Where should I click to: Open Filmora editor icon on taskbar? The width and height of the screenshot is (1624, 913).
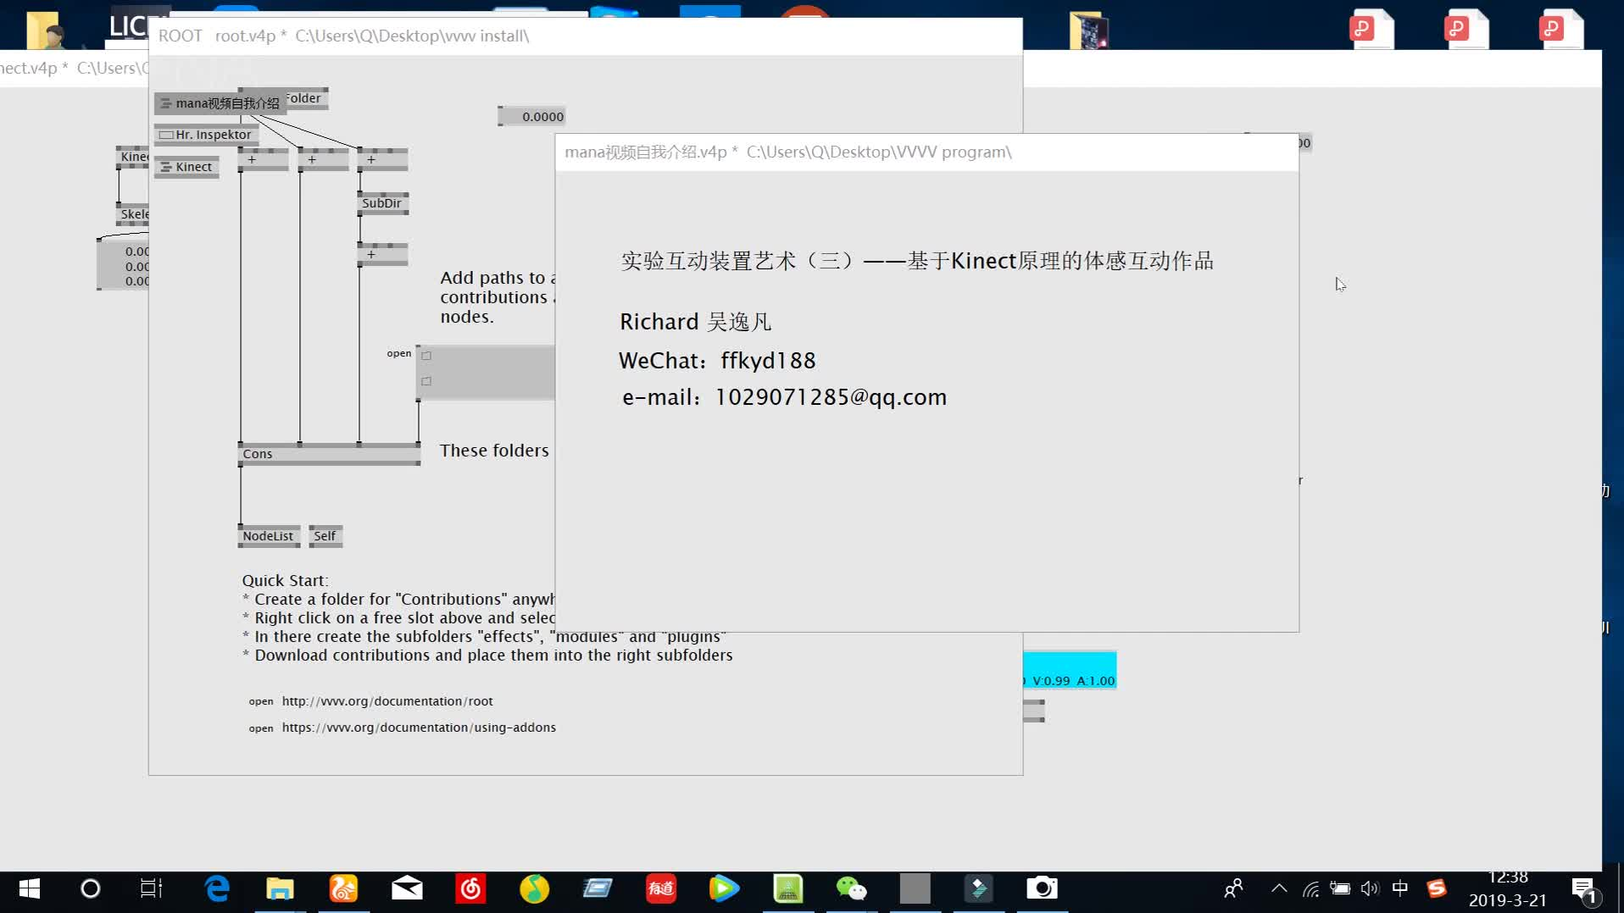978,888
